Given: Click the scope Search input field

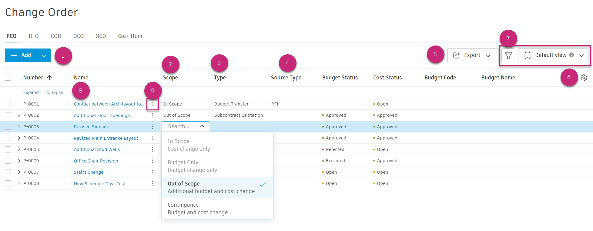Looking at the screenshot, I should coord(181,126).
